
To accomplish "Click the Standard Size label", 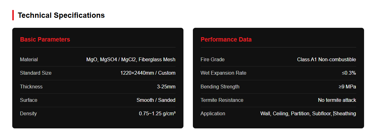I will 36,73.
